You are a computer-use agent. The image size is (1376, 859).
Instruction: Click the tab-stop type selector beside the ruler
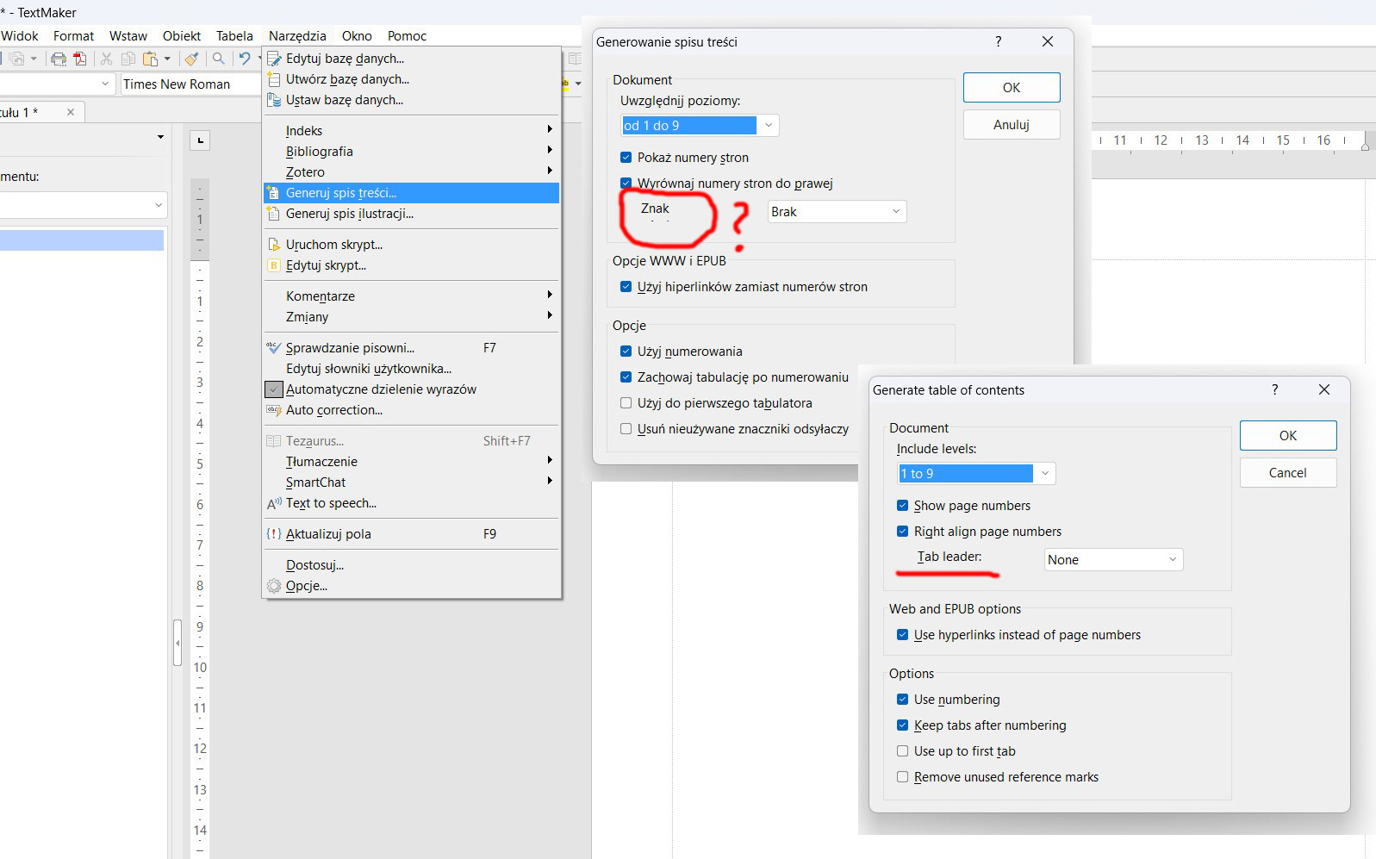point(200,140)
